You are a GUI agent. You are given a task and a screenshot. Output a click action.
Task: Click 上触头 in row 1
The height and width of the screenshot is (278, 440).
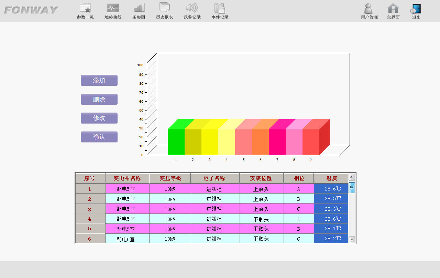pyautogui.click(x=261, y=189)
